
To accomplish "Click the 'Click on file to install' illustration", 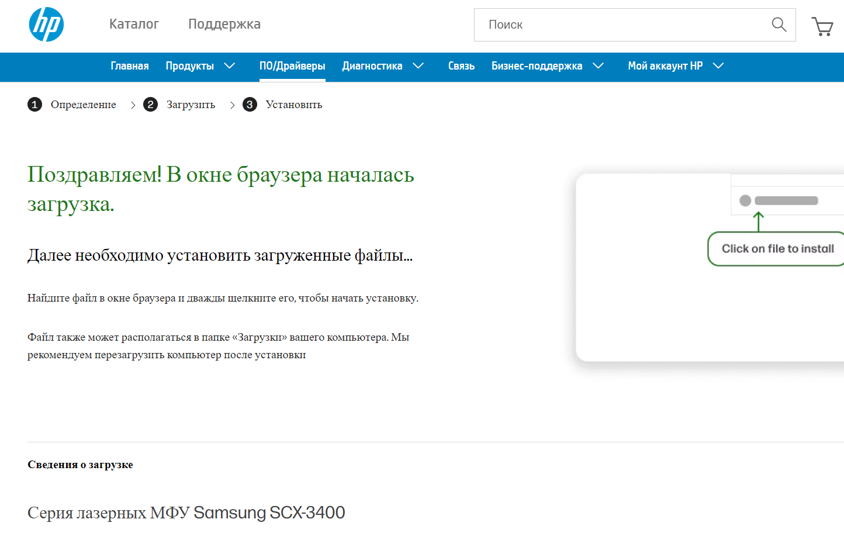I will coord(710,268).
